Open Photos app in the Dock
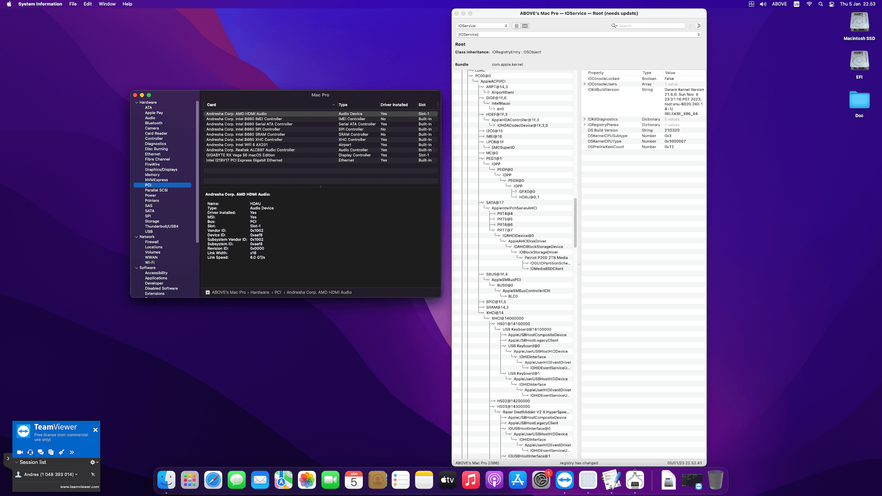Screen dimensions: 882x496 click(x=307, y=480)
